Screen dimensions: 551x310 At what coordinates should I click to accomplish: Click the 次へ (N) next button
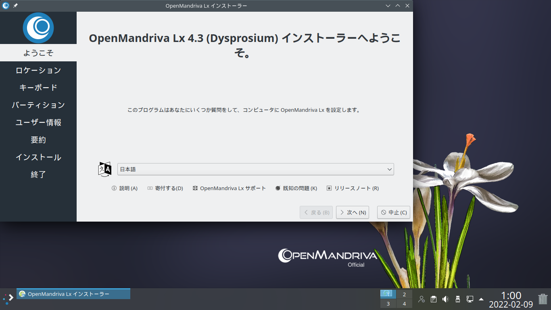[x=353, y=212]
